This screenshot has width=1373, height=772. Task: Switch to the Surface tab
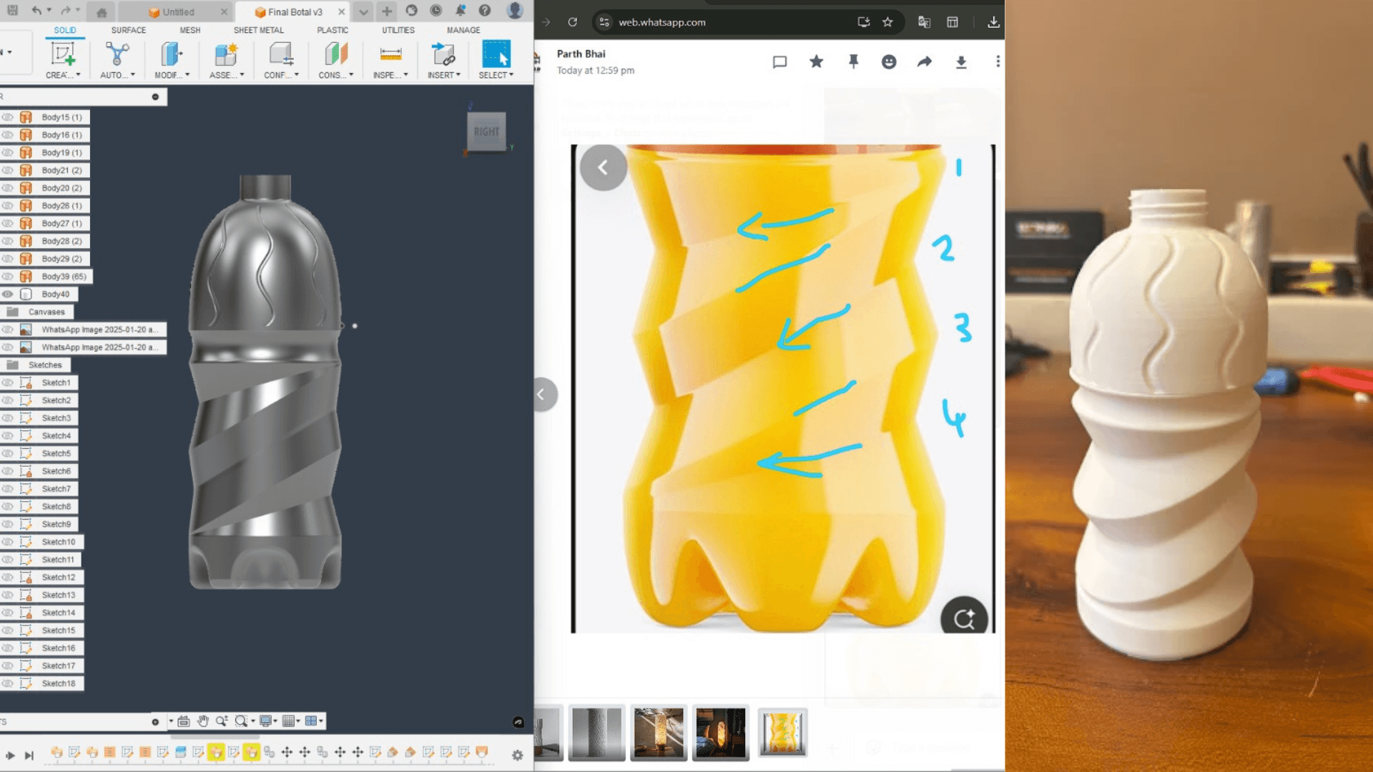point(128,30)
